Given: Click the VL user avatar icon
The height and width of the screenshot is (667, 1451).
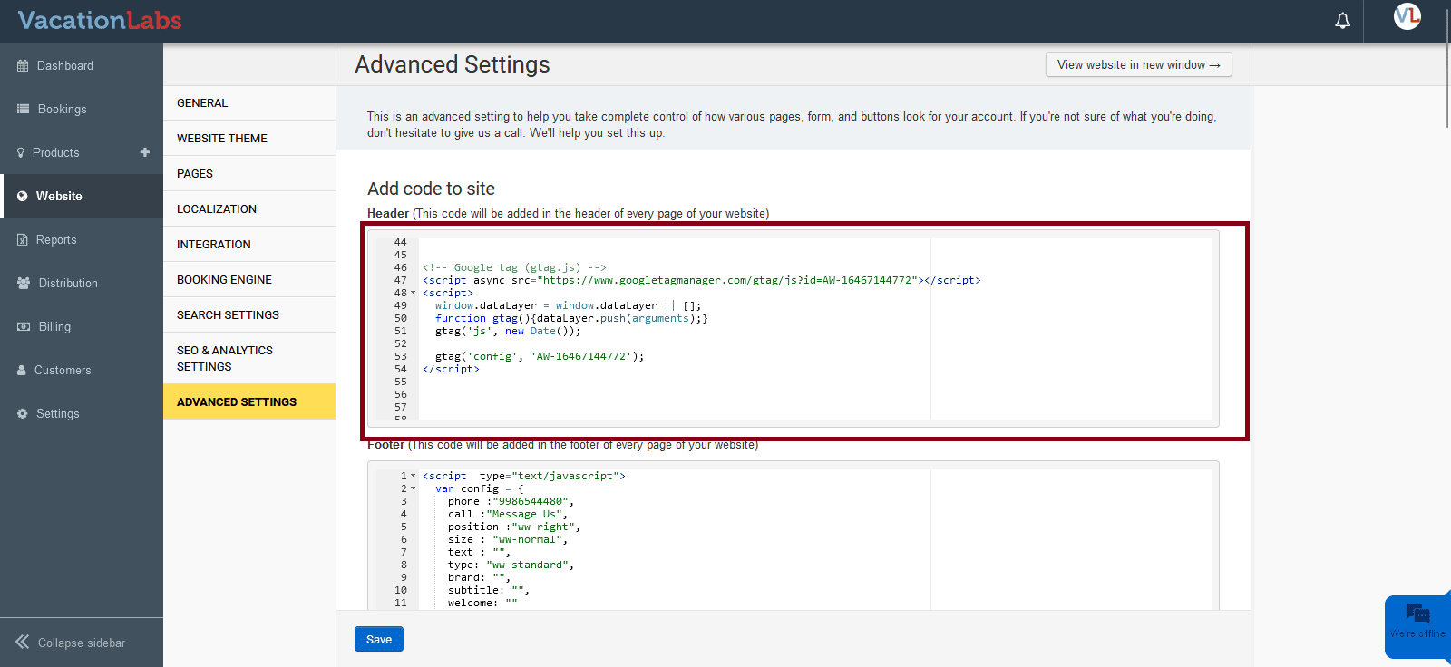Looking at the screenshot, I should [x=1407, y=16].
